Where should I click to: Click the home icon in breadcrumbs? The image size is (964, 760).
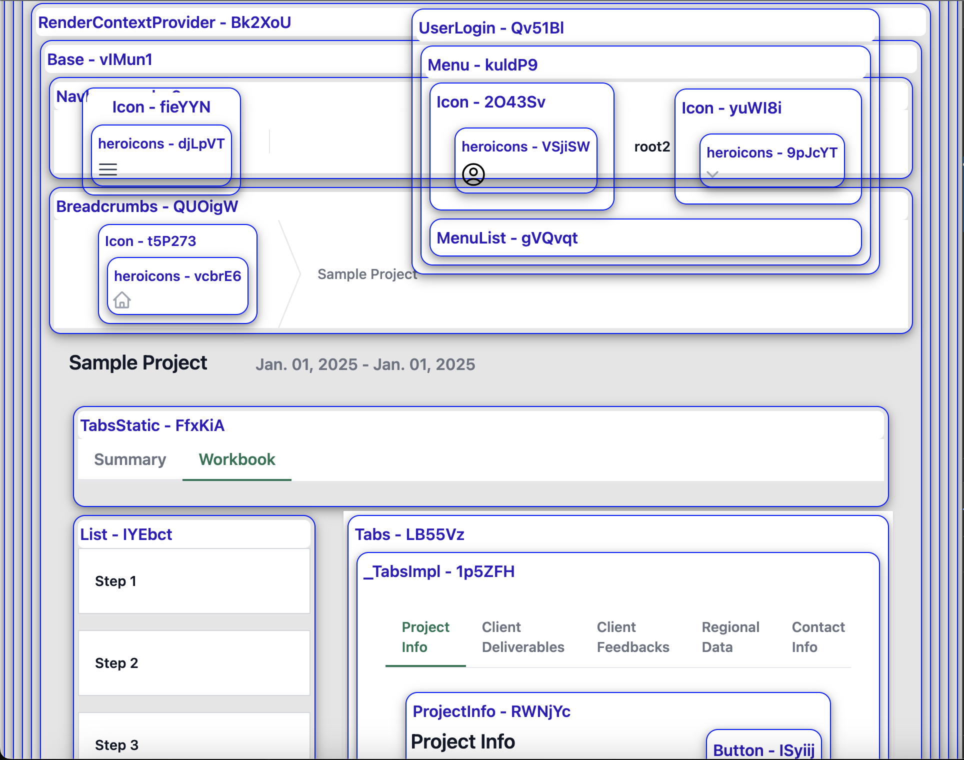tap(122, 300)
